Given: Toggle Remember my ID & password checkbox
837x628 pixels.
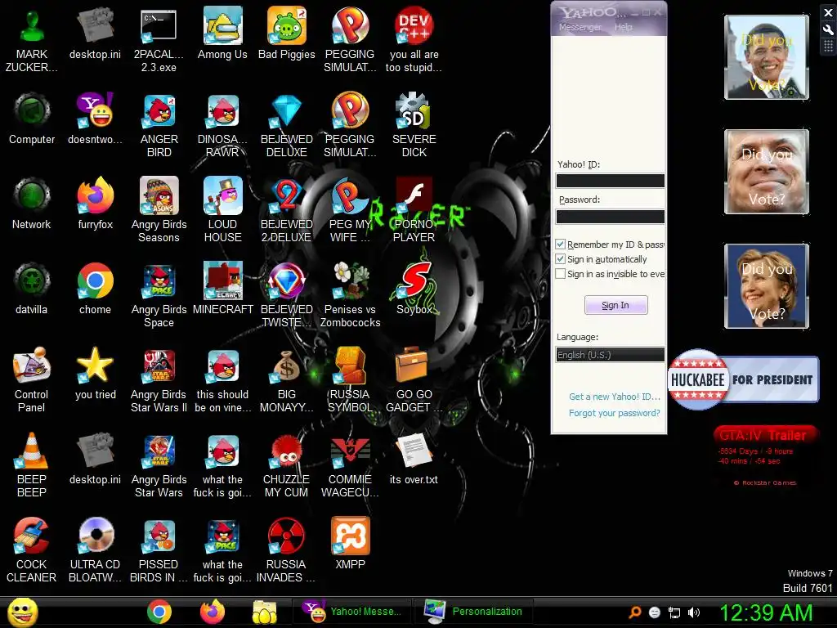Looking at the screenshot, I should [x=561, y=244].
